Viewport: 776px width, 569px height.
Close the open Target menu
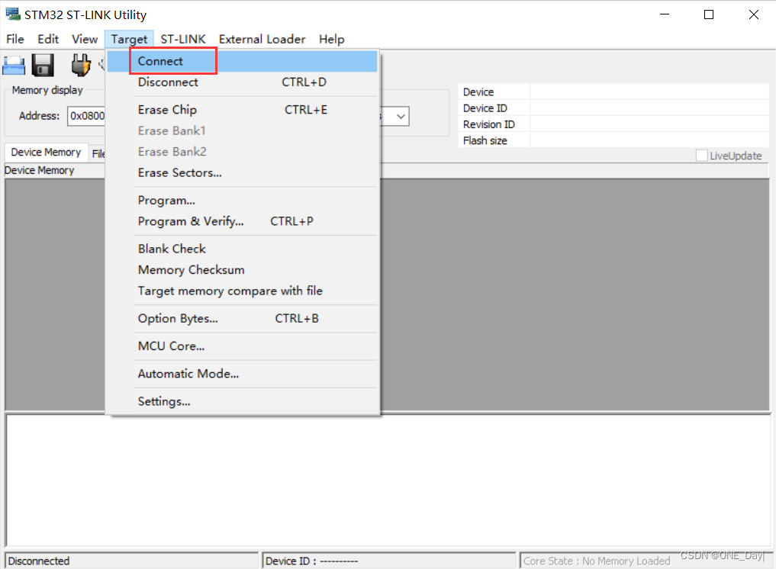coord(129,39)
